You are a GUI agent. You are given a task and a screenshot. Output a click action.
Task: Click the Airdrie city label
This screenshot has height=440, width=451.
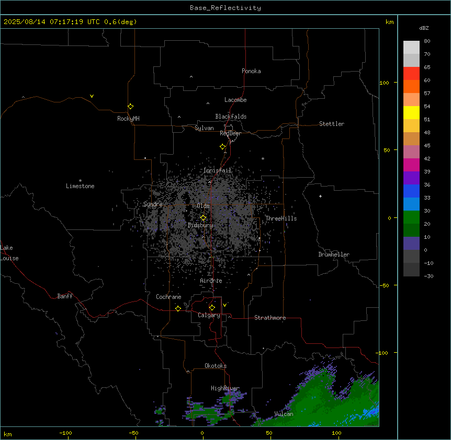pyautogui.click(x=211, y=281)
